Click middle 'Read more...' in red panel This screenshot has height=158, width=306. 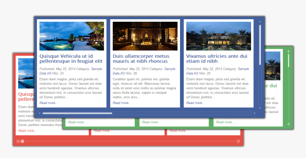(103, 131)
